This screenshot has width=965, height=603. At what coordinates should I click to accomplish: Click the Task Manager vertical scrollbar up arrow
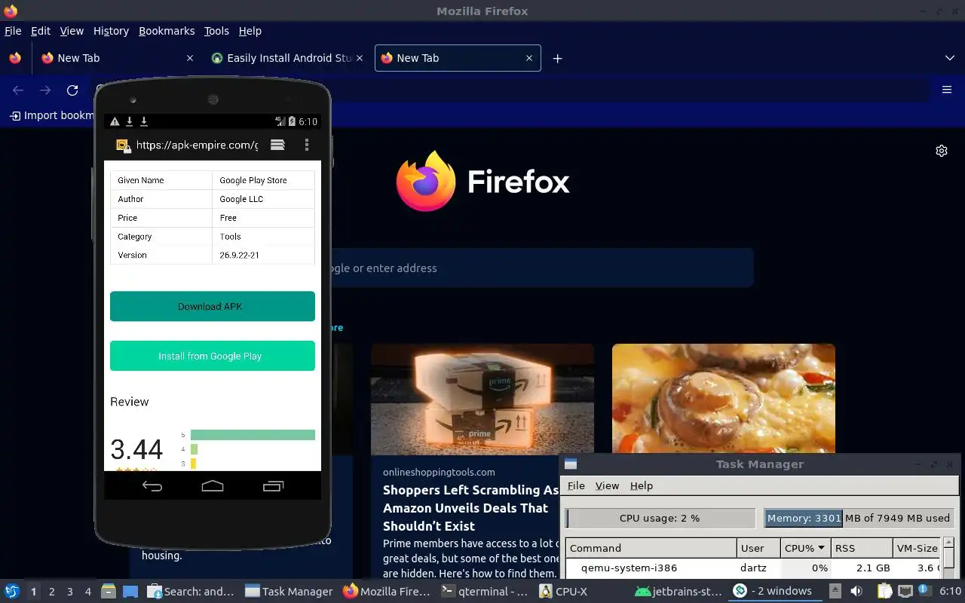(x=948, y=543)
